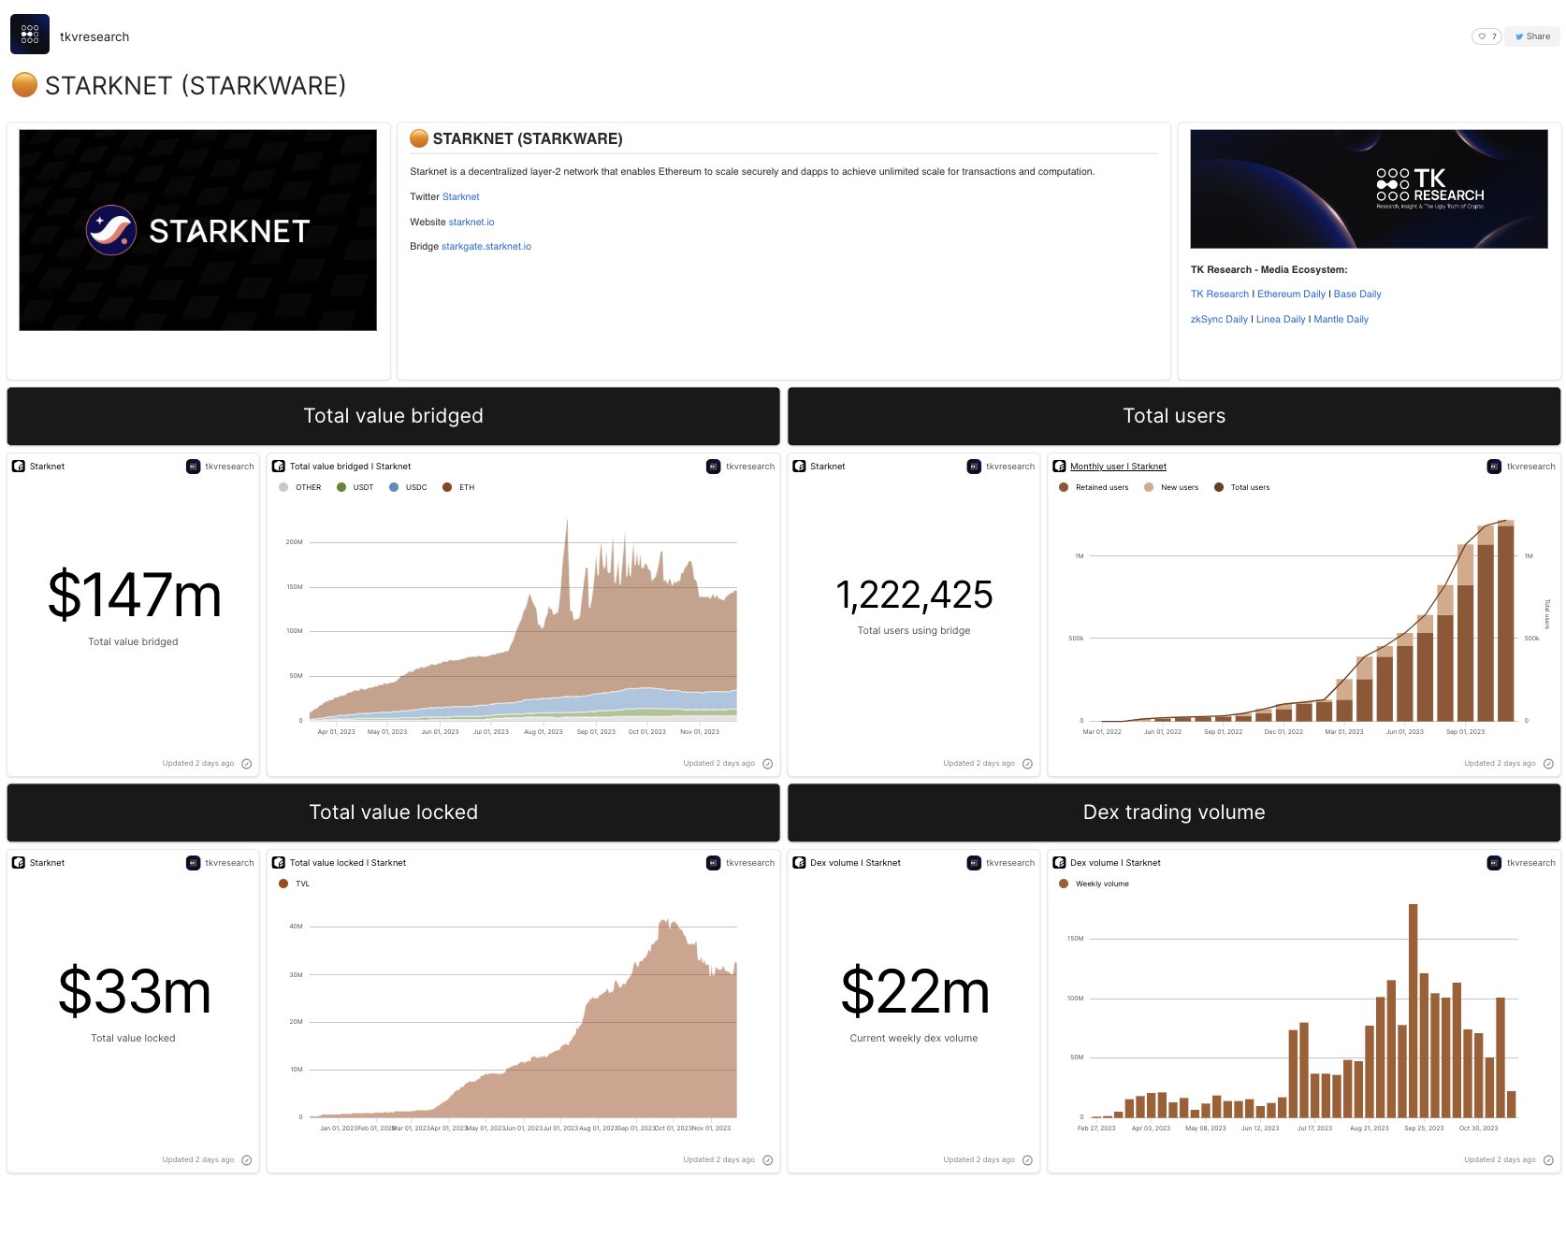1566x1251 pixels.
Task: Click query icon on the $147m counter card
Action: point(19,467)
